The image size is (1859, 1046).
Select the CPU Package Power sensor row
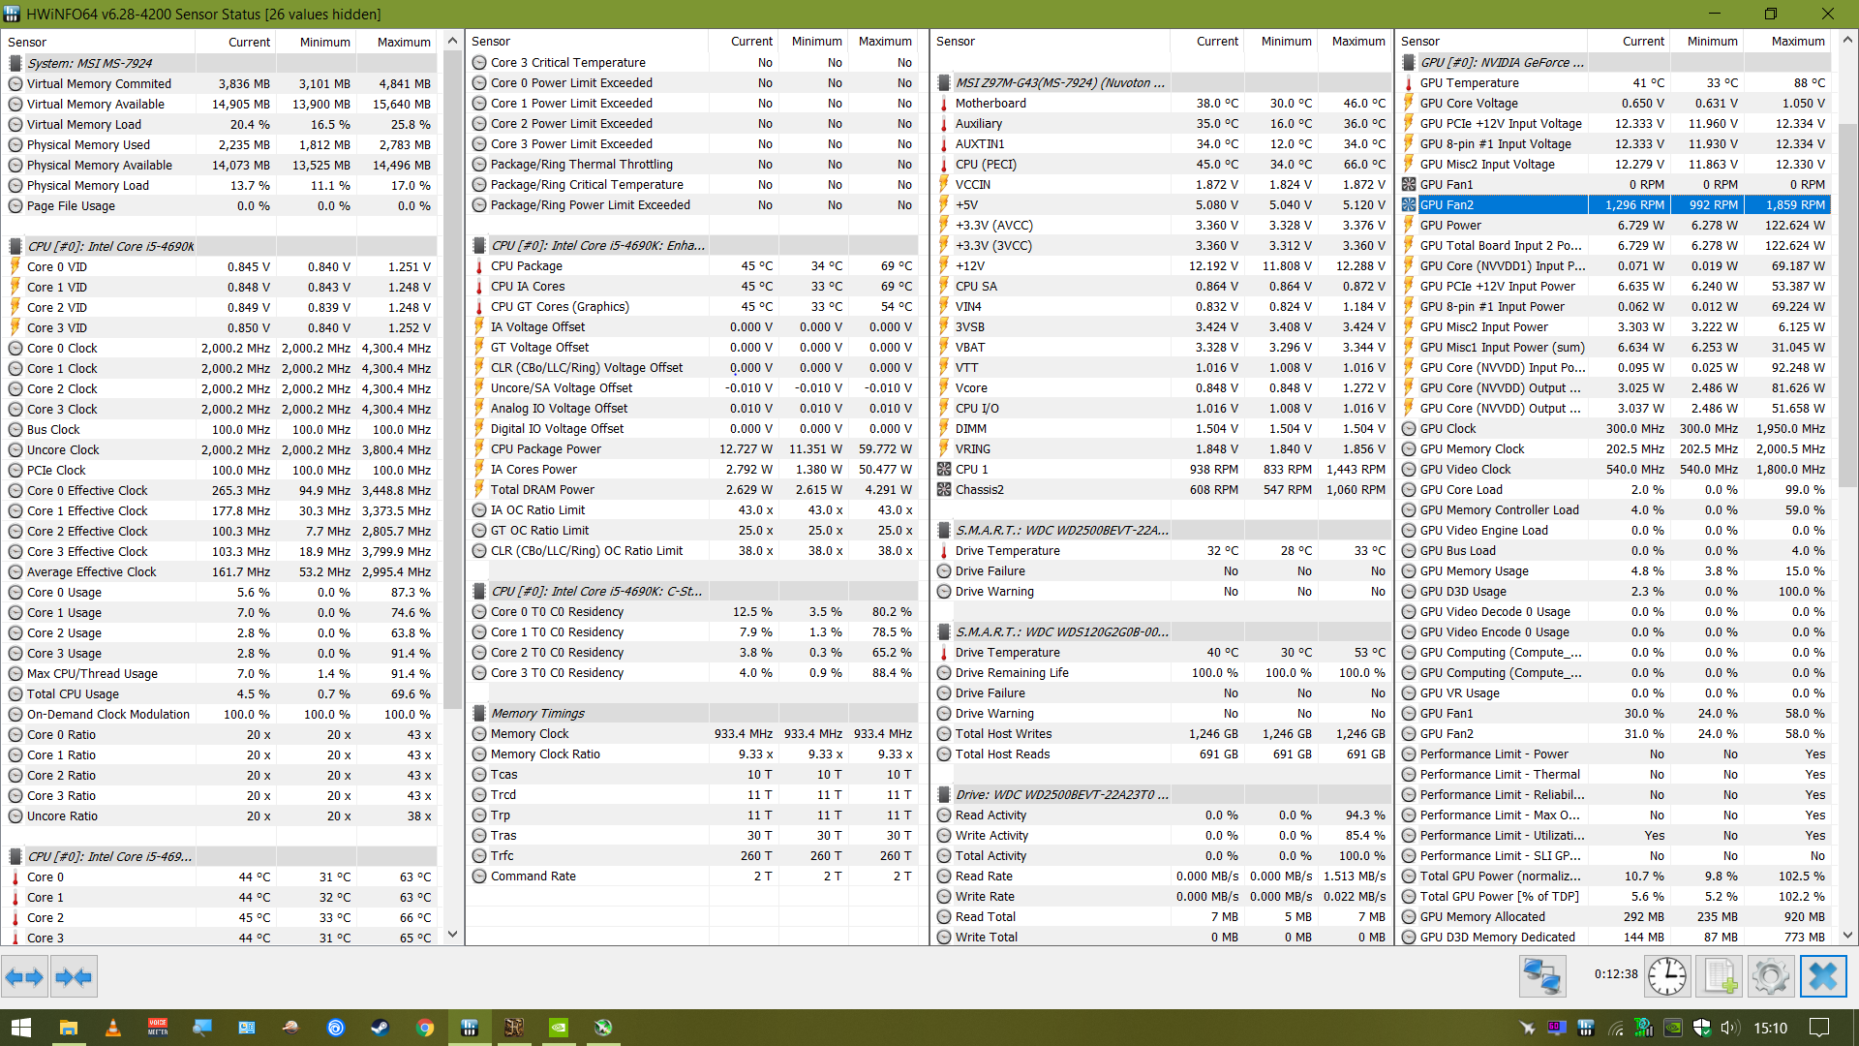click(x=545, y=448)
